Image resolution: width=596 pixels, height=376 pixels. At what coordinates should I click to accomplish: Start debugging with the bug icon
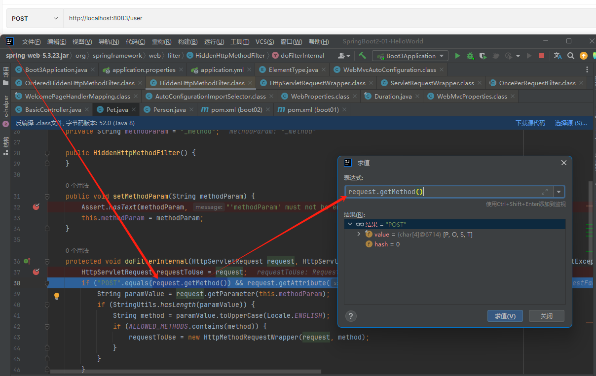click(x=470, y=56)
